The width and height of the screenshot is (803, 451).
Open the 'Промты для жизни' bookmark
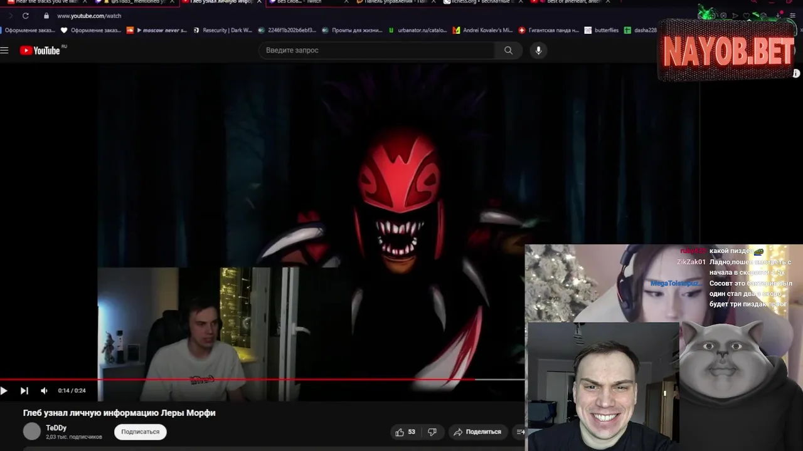pyautogui.click(x=352, y=30)
